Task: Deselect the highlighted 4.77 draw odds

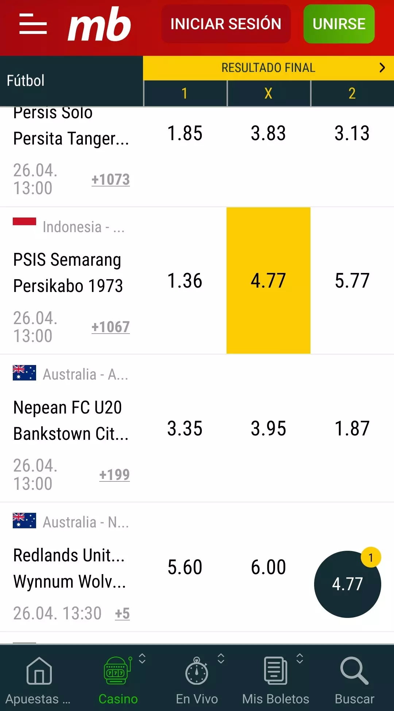Action: coord(269,280)
